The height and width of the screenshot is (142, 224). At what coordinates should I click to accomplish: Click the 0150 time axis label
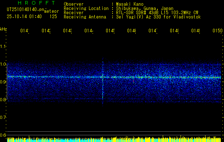(x=218, y=31)
